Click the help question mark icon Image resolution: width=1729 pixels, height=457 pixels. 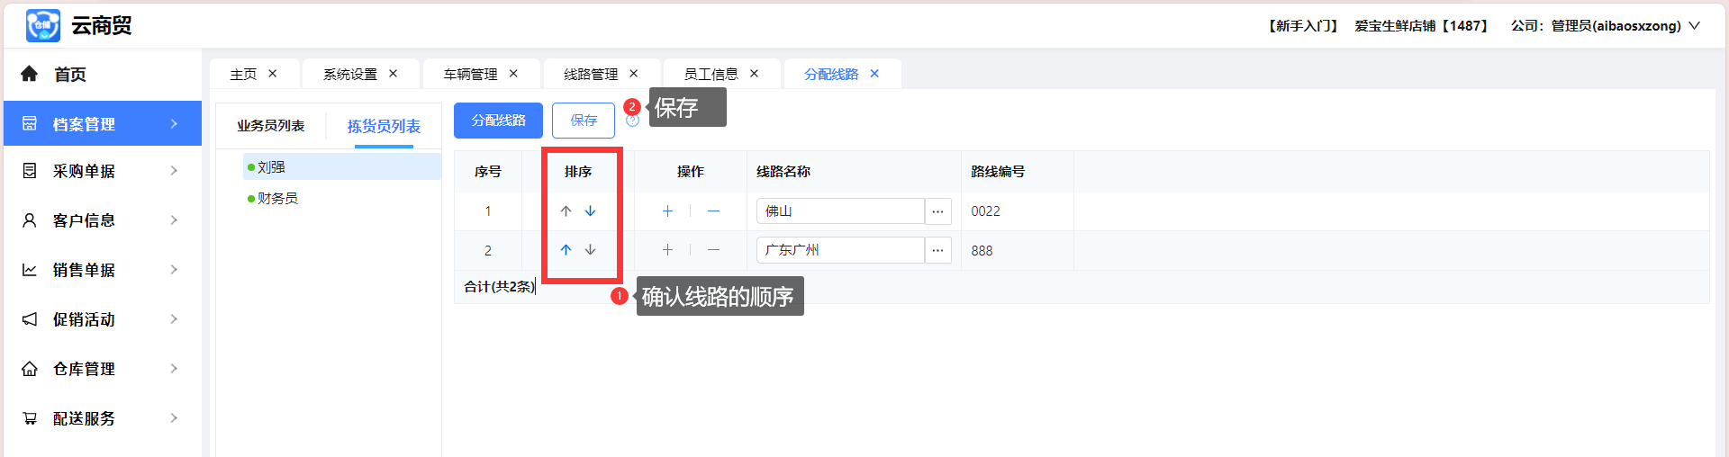coord(632,121)
